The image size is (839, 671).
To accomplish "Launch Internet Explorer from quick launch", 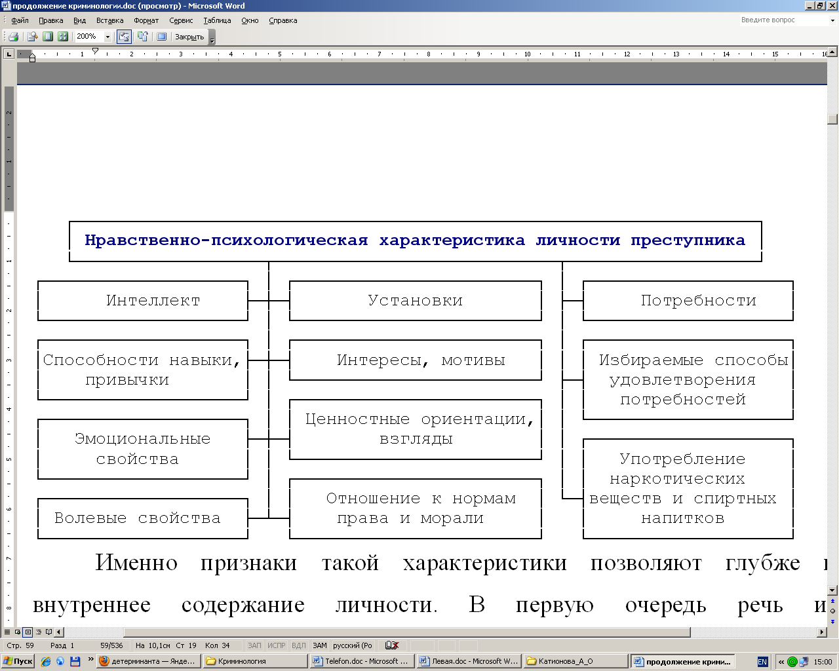I will [46, 661].
